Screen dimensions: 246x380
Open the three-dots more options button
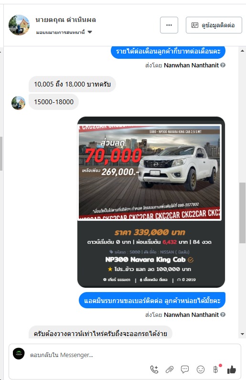169,25
